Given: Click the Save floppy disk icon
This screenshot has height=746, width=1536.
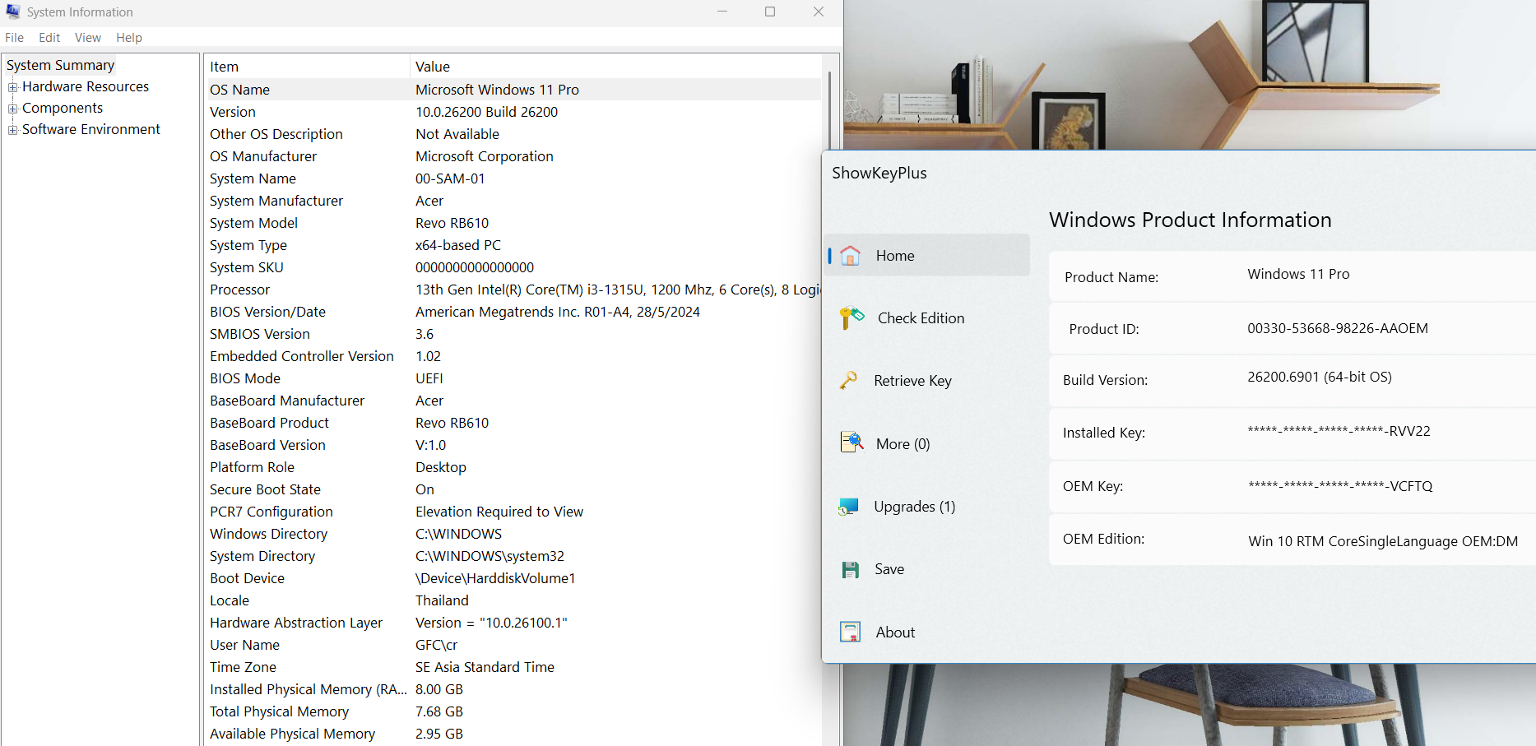Looking at the screenshot, I should pyautogui.click(x=851, y=569).
